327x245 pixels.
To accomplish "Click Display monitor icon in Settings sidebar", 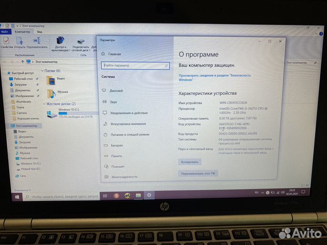I will tap(104, 90).
